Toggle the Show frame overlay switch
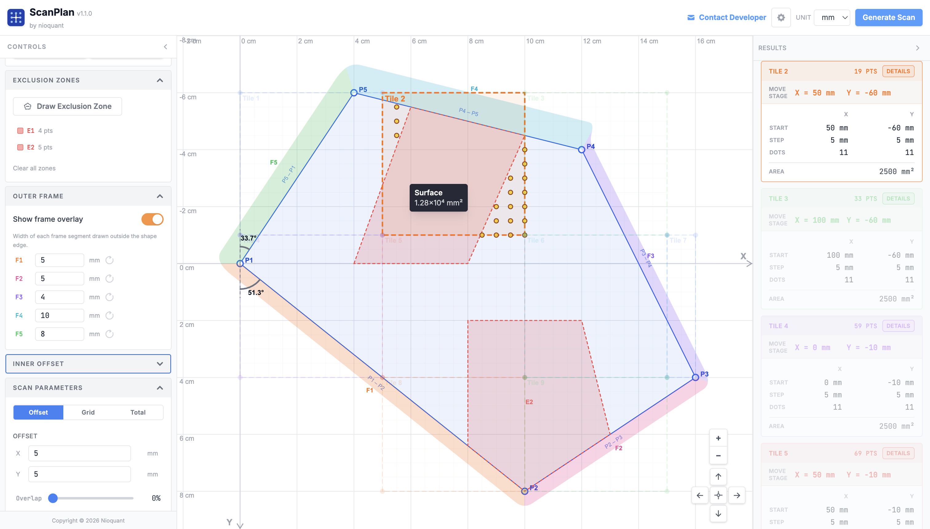The height and width of the screenshot is (529, 930). coord(152,220)
